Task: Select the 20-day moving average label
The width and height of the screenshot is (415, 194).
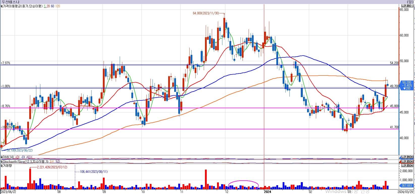Action: (48, 6)
